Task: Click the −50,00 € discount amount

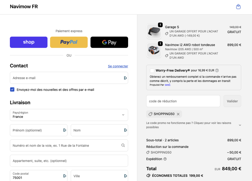Action: click(x=234, y=152)
